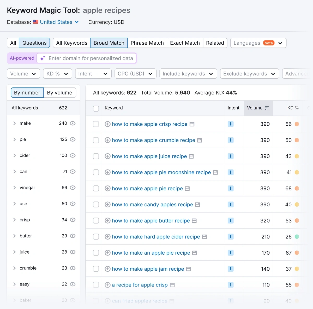Open SERP icon for 'a recipe for apple crisp'
This screenshot has width=313, height=309.
tap(172, 285)
